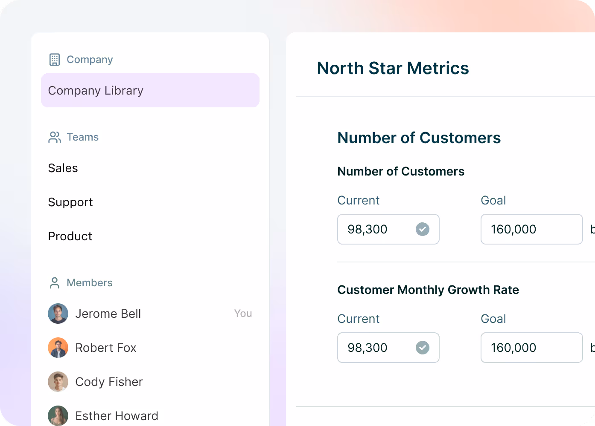Viewport: 595px width, 426px height.
Task: Click the checkmark in Growth Rate Current field
Action: click(x=423, y=348)
